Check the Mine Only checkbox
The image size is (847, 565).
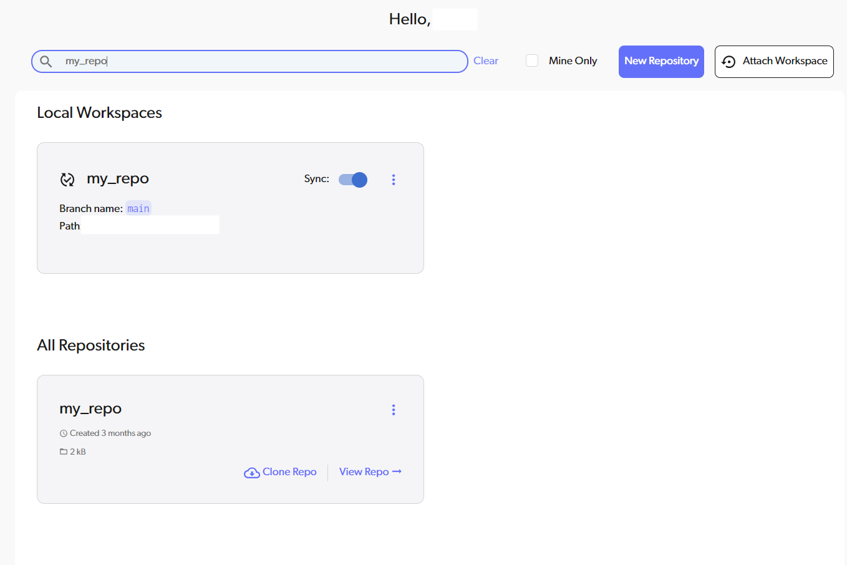pyautogui.click(x=532, y=60)
